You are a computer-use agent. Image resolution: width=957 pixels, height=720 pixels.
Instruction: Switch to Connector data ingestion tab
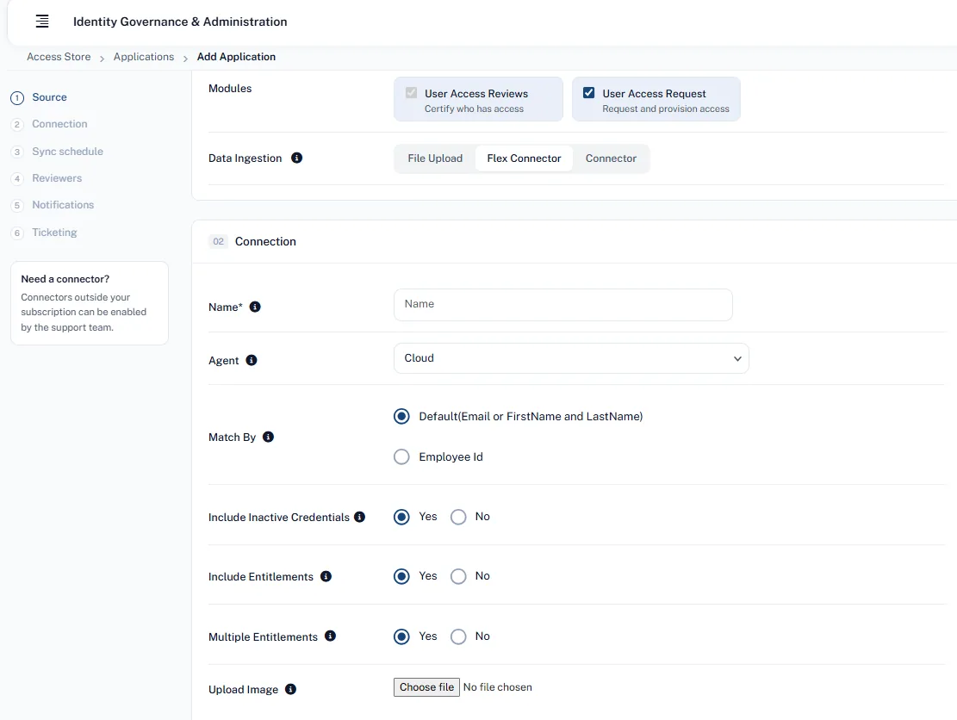[611, 158]
